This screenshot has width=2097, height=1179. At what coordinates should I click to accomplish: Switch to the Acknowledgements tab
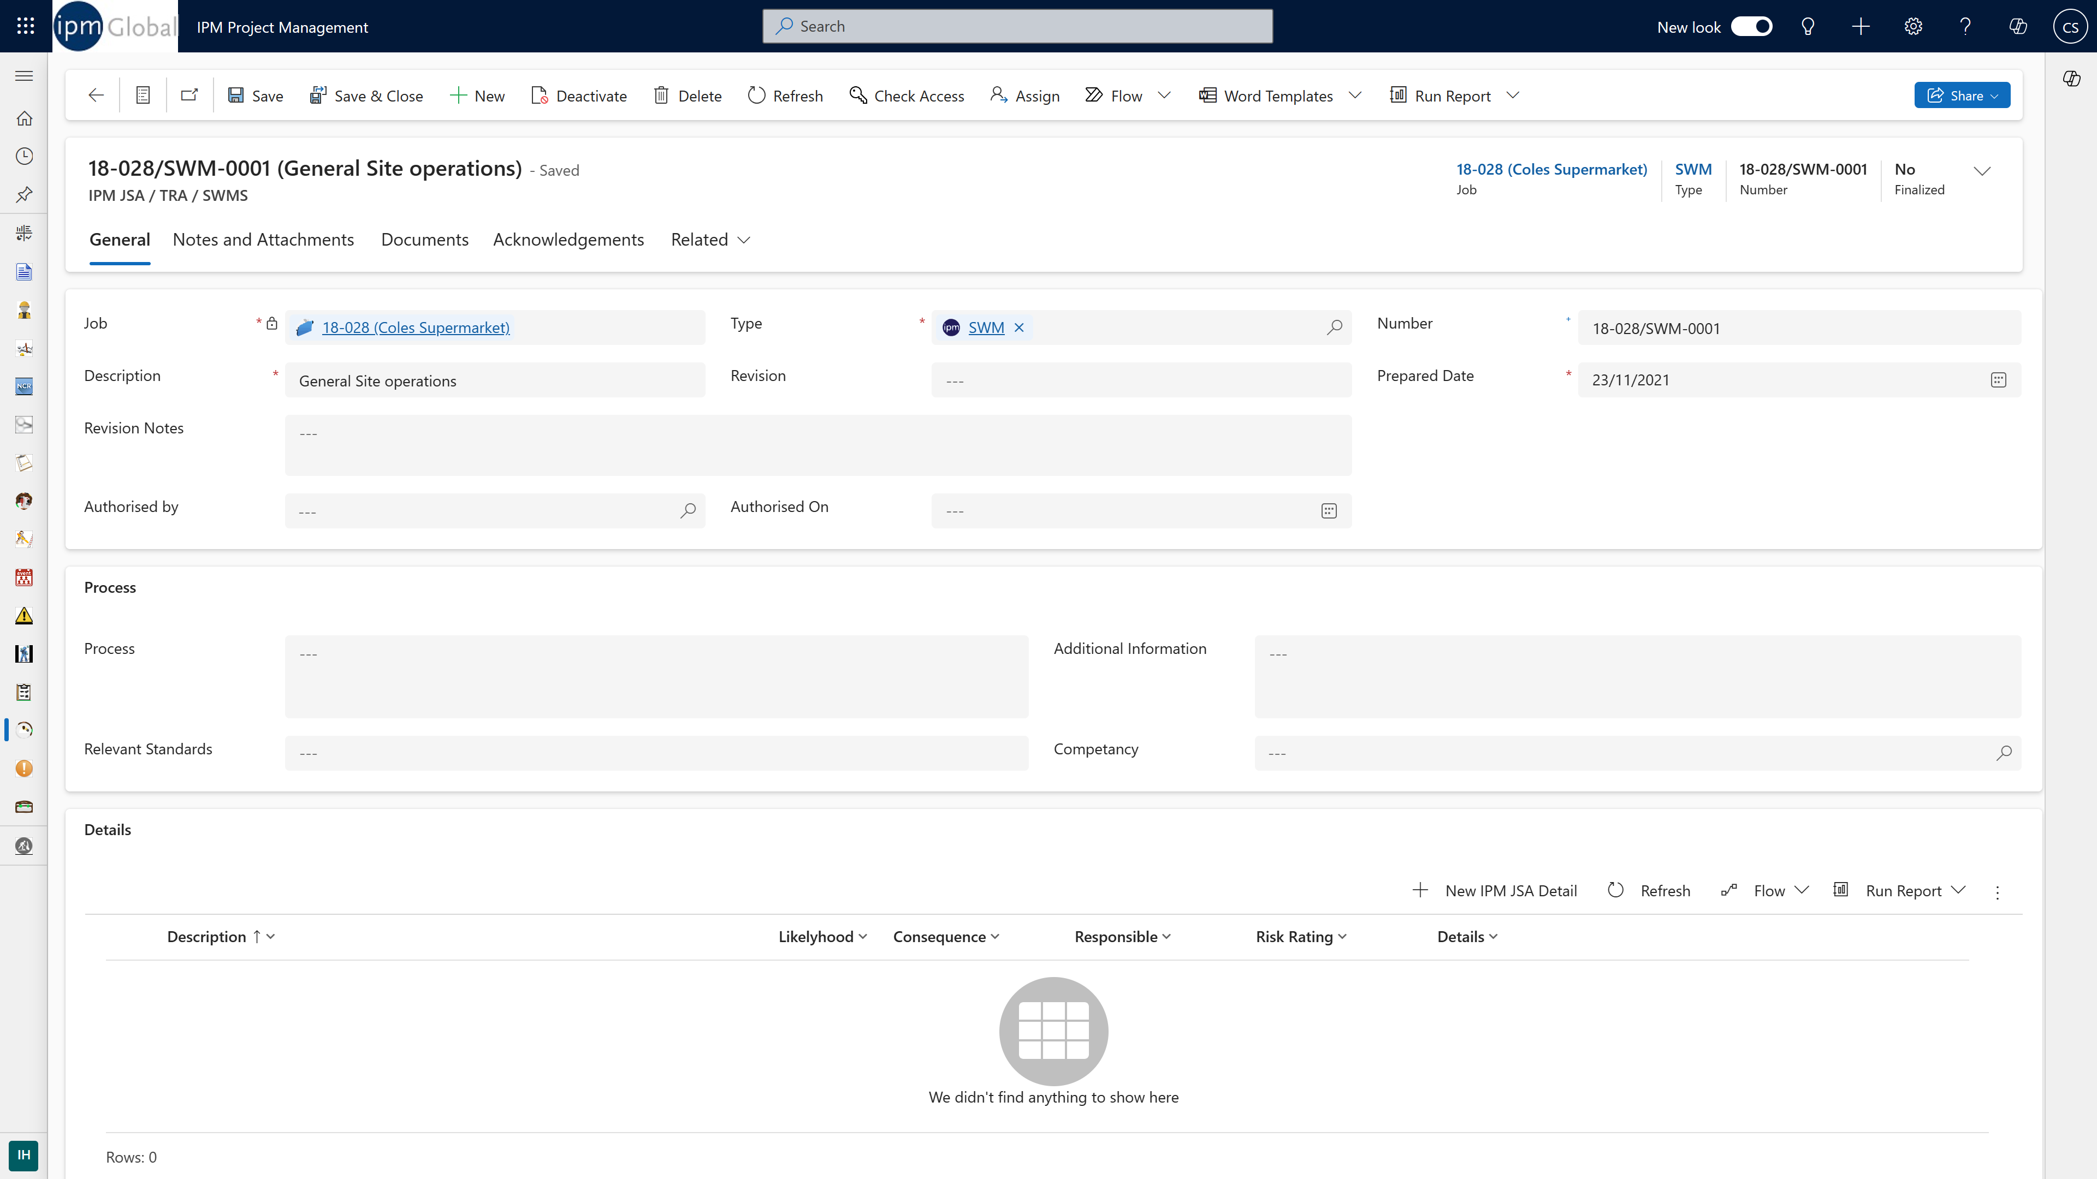pos(568,240)
